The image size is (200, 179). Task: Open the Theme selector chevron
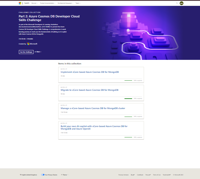[68, 175]
